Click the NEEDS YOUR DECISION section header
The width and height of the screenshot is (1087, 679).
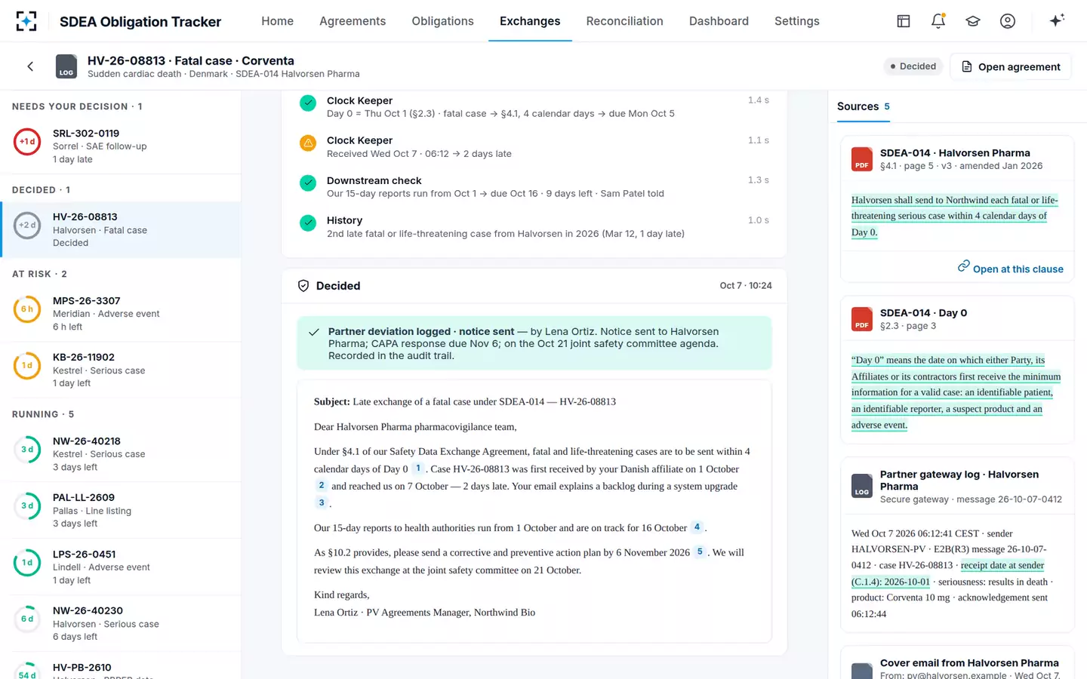click(x=77, y=106)
